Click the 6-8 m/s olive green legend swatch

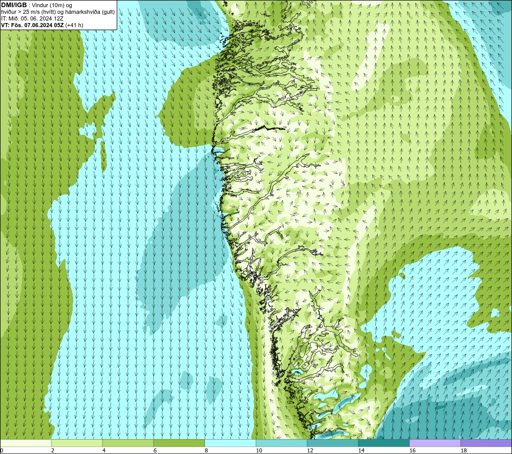coord(179,443)
